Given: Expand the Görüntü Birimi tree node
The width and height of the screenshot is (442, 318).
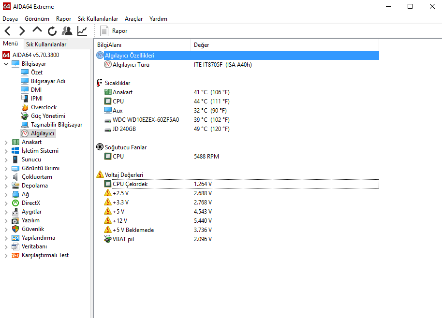Looking at the screenshot, I should pos(6,169).
